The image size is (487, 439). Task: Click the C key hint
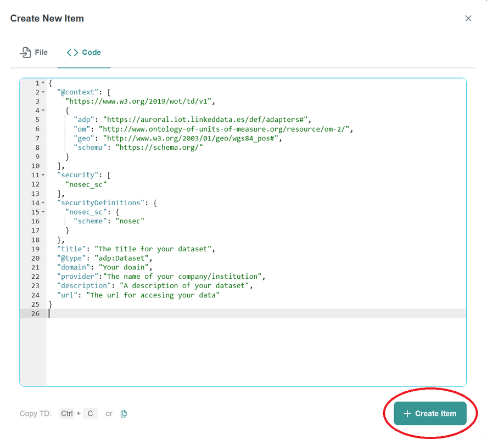tap(90, 414)
